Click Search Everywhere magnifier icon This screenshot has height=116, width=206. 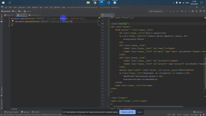coord(204,11)
